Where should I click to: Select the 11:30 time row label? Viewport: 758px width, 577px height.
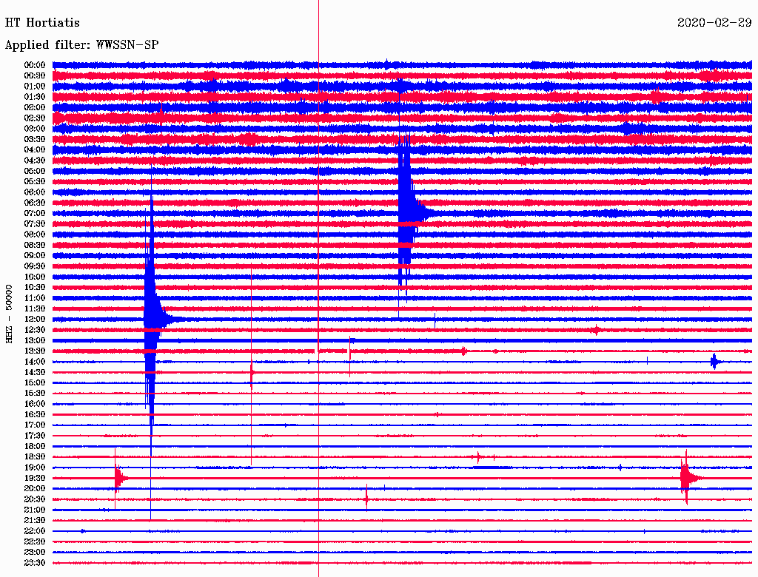[35, 308]
